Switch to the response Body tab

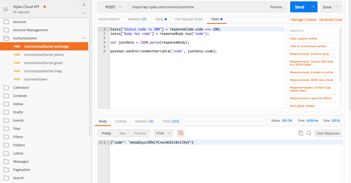[x=103, y=121]
